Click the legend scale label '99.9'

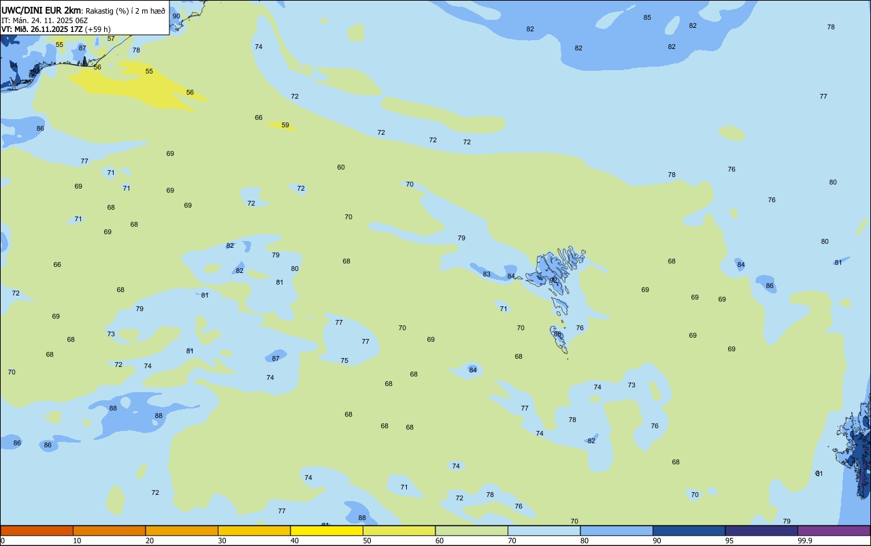click(804, 541)
